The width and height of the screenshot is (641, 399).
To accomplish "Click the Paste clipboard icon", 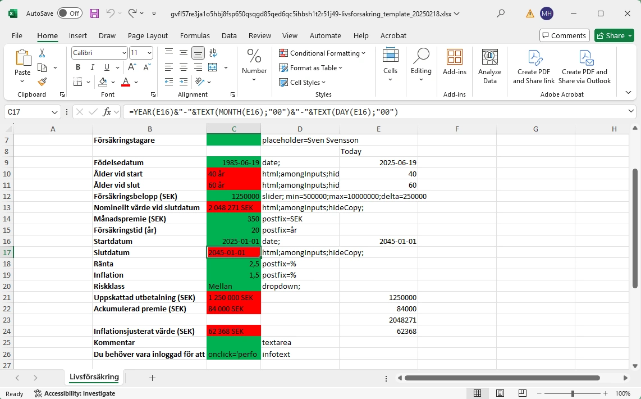I will pyautogui.click(x=22, y=58).
